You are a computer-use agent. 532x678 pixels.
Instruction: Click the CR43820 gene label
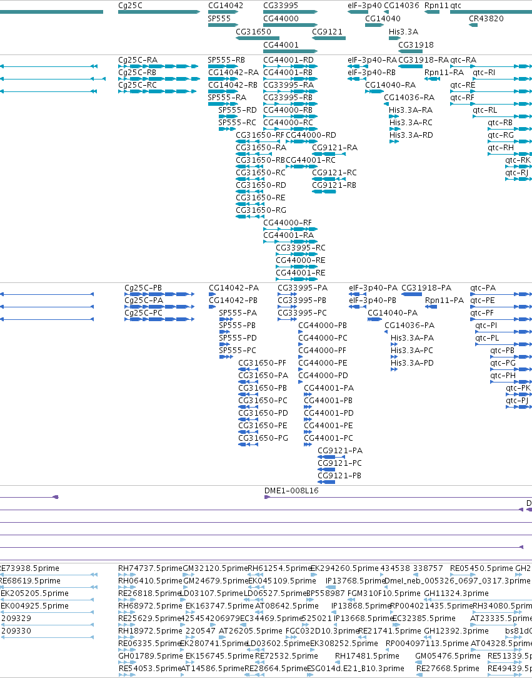(486, 19)
